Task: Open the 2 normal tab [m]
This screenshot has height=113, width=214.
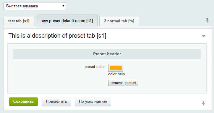Action: pyautogui.click(x=119, y=21)
